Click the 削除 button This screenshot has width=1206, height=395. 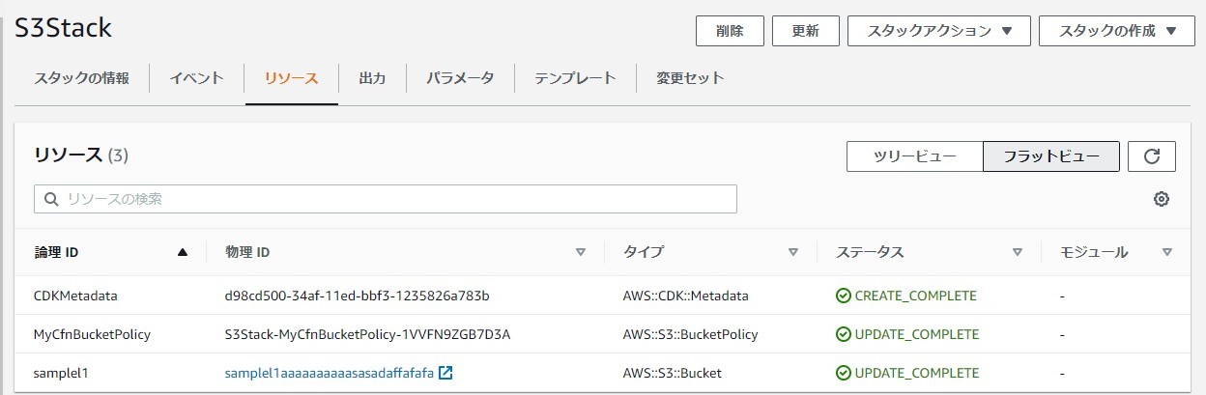pyautogui.click(x=730, y=30)
